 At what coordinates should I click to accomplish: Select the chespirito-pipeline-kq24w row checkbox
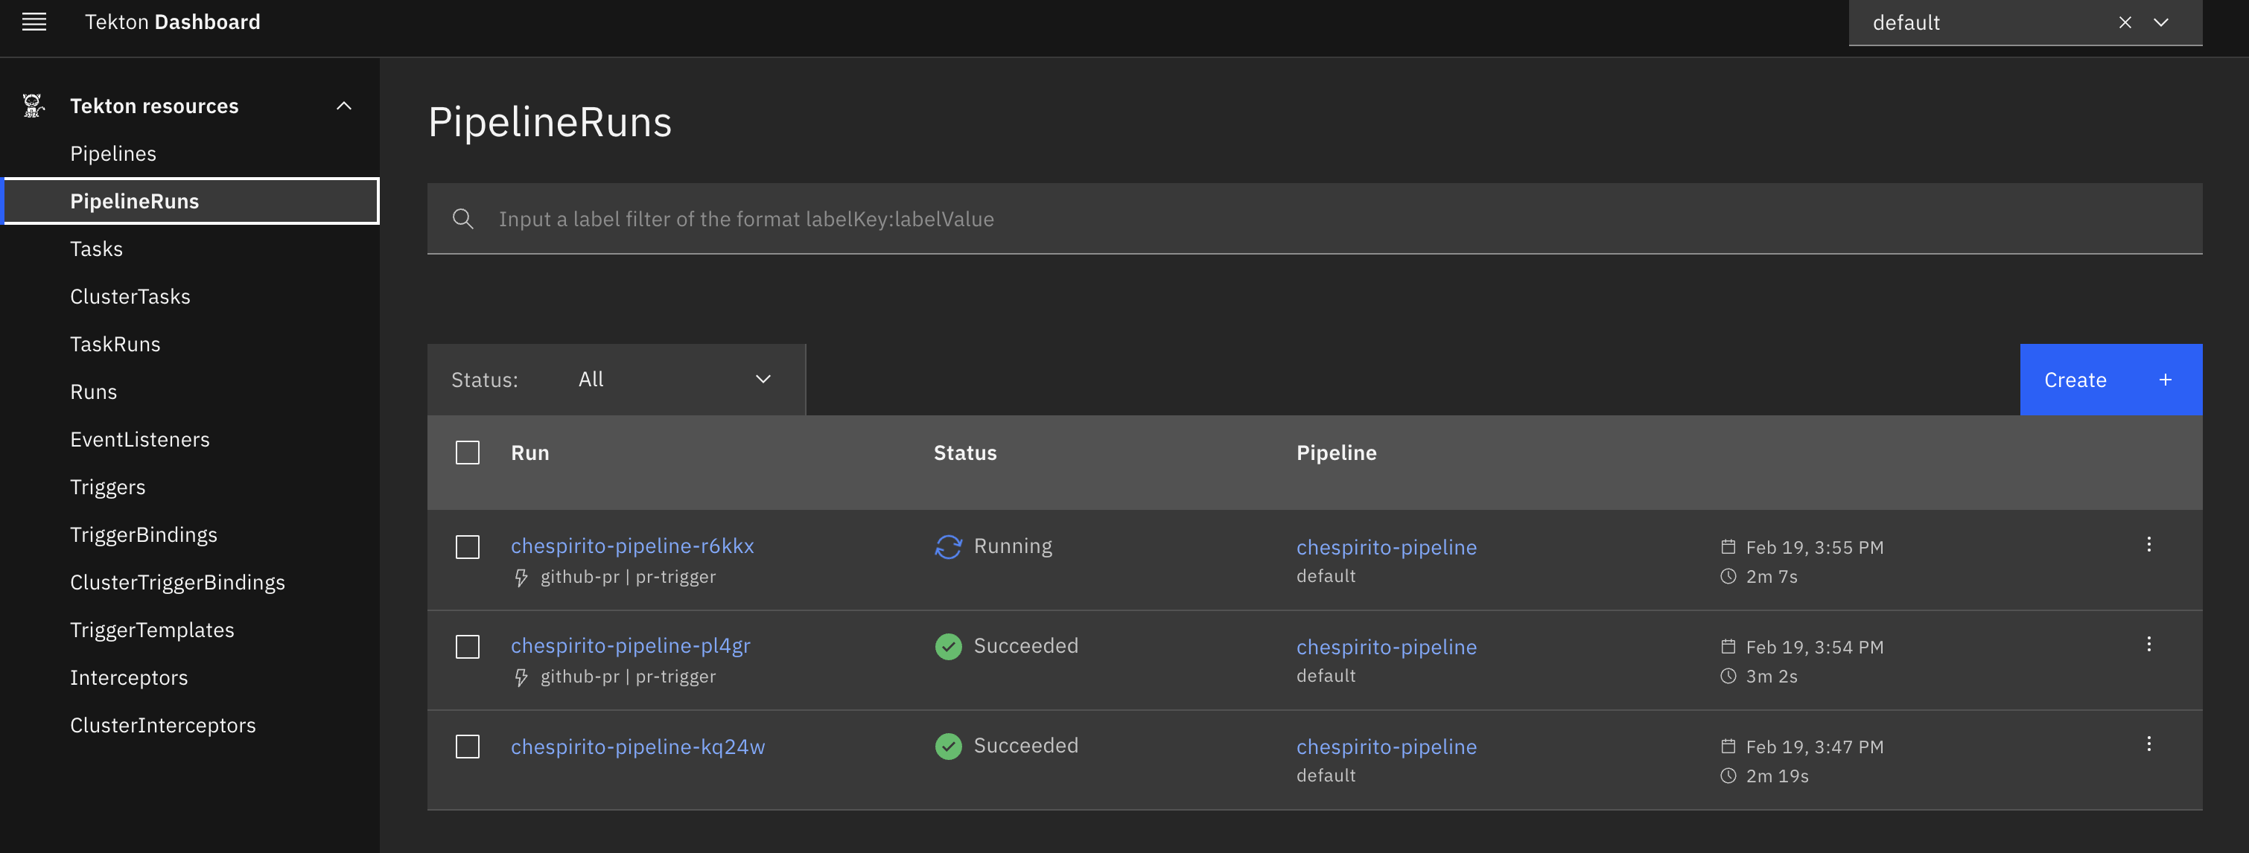468,747
